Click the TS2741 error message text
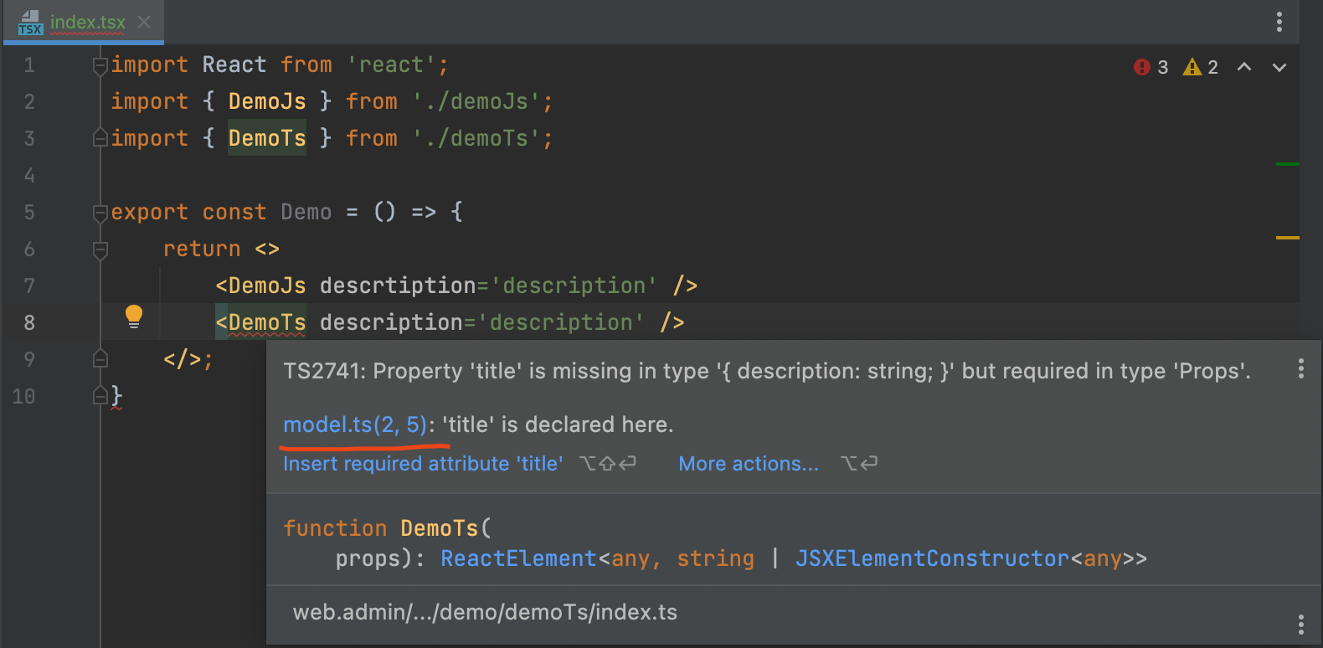 point(767,371)
